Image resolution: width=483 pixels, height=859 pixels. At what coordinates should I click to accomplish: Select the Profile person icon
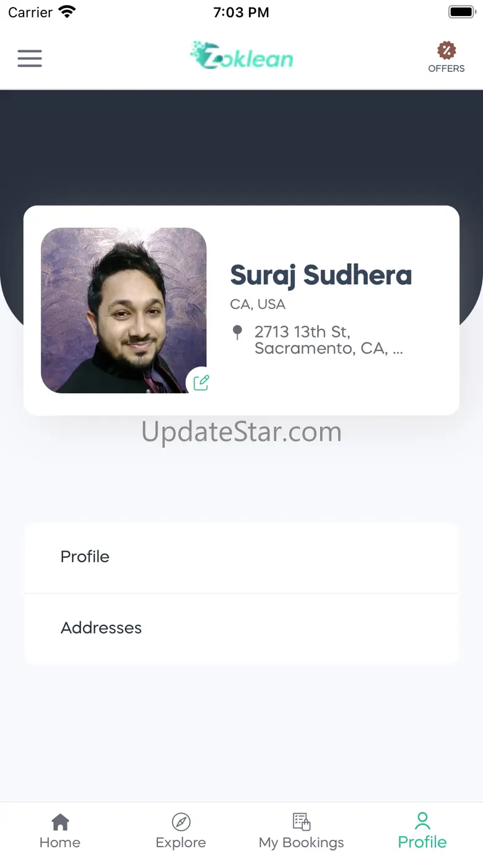pyautogui.click(x=422, y=821)
